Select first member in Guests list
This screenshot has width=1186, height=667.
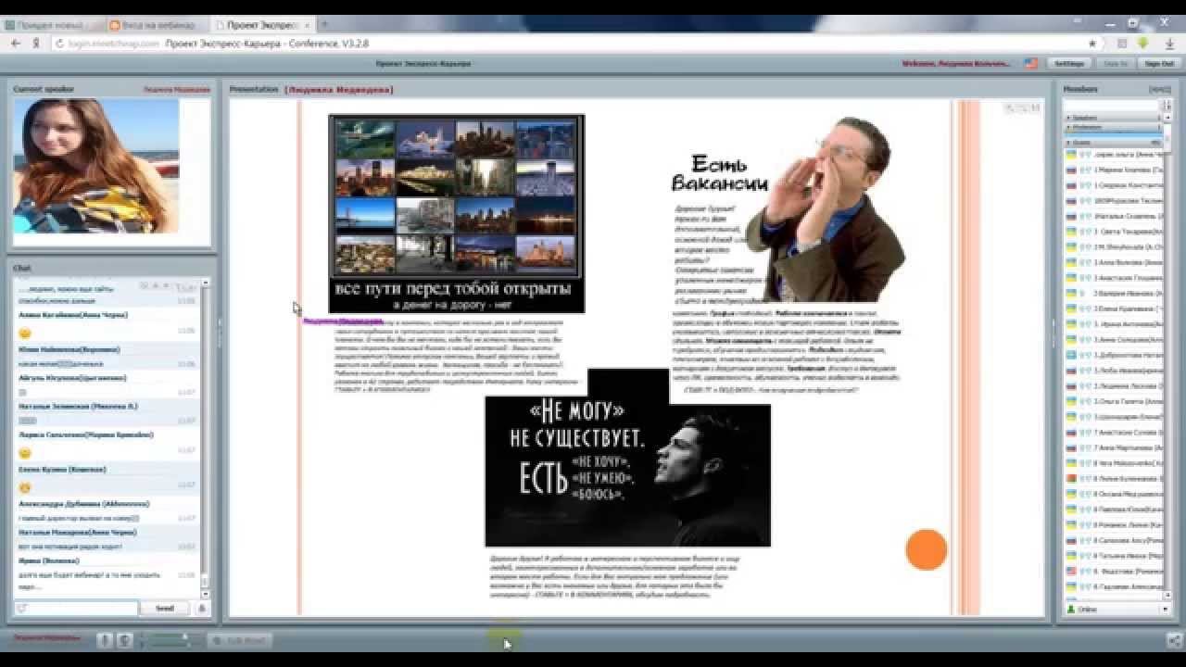(x=1116, y=155)
